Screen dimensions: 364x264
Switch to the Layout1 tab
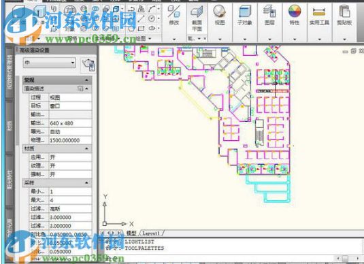coord(151,233)
